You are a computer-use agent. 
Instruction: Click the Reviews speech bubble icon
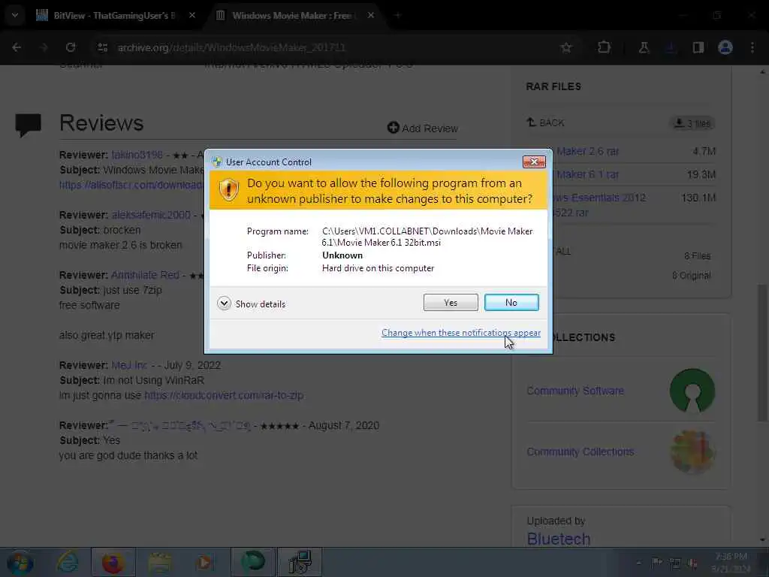(29, 125)
